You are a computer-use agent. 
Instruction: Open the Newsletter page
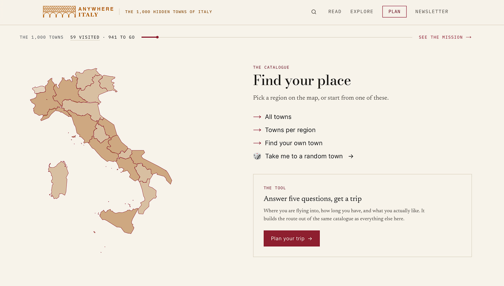[432, 12]
